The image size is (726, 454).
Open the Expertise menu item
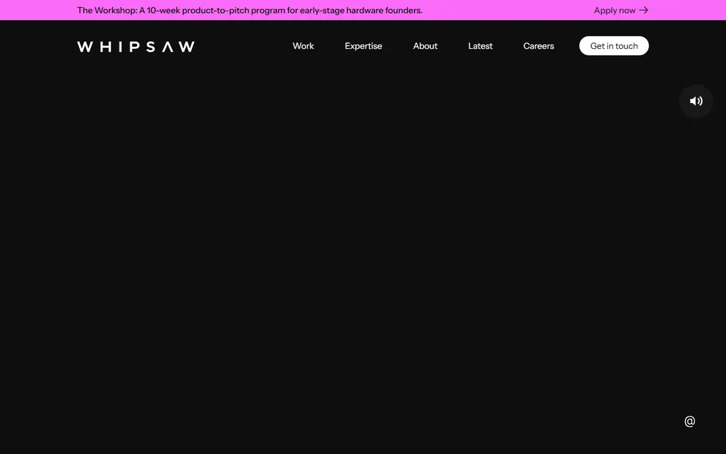364,46
